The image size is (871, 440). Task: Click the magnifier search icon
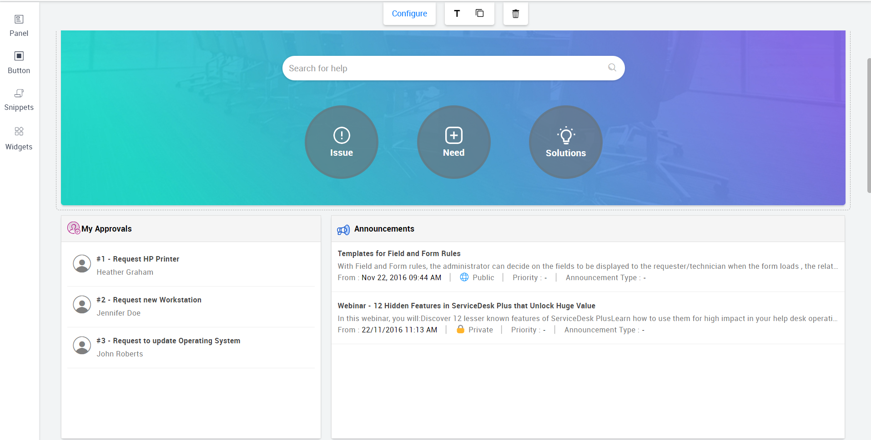click(612, 68)
